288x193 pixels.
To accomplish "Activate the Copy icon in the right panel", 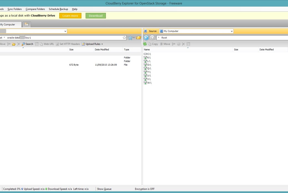I will pos(153,44).
